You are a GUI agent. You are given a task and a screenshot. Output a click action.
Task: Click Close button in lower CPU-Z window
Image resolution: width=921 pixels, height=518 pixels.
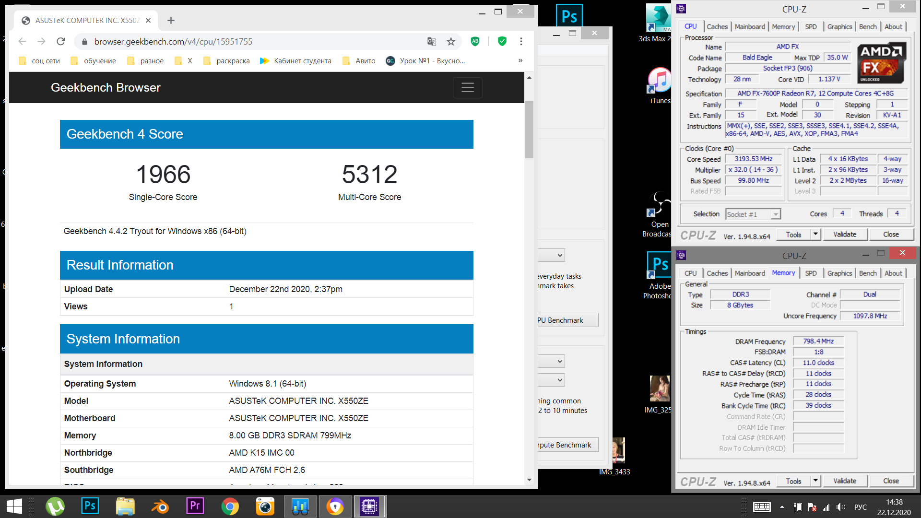tap(891, 481)
